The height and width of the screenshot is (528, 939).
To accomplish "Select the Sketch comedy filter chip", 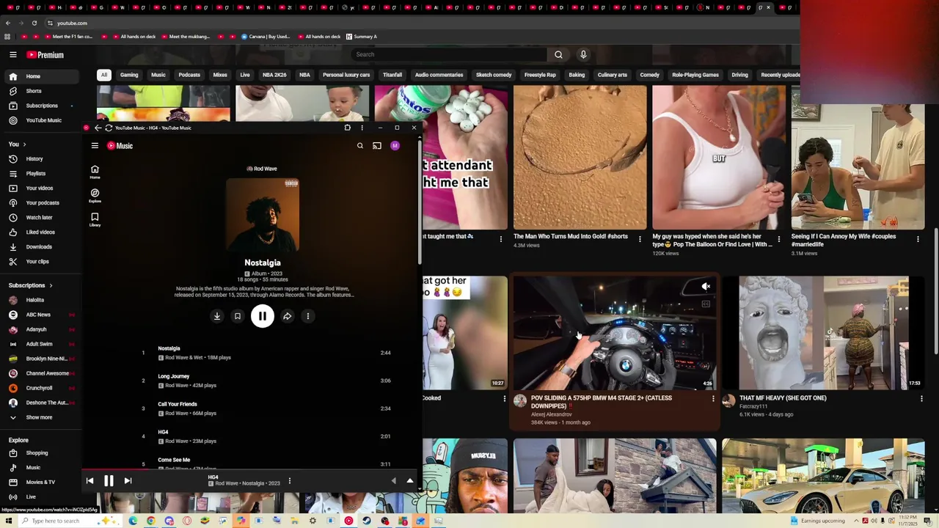I will pyautogui.click(x=494, y=75).
